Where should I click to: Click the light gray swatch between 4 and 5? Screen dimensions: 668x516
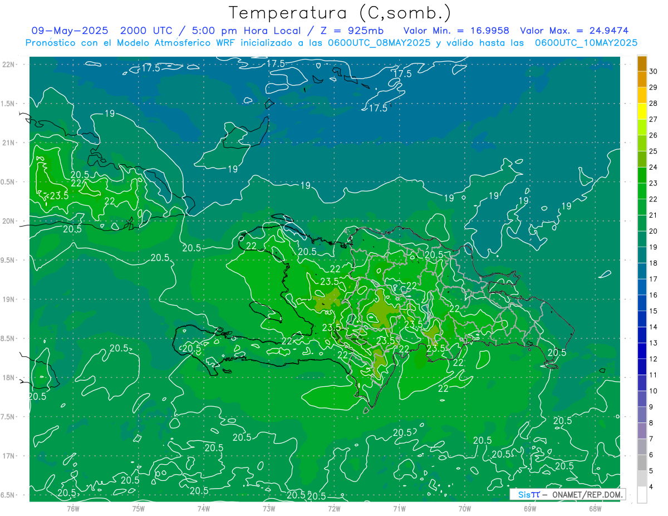tap(642, 479)
